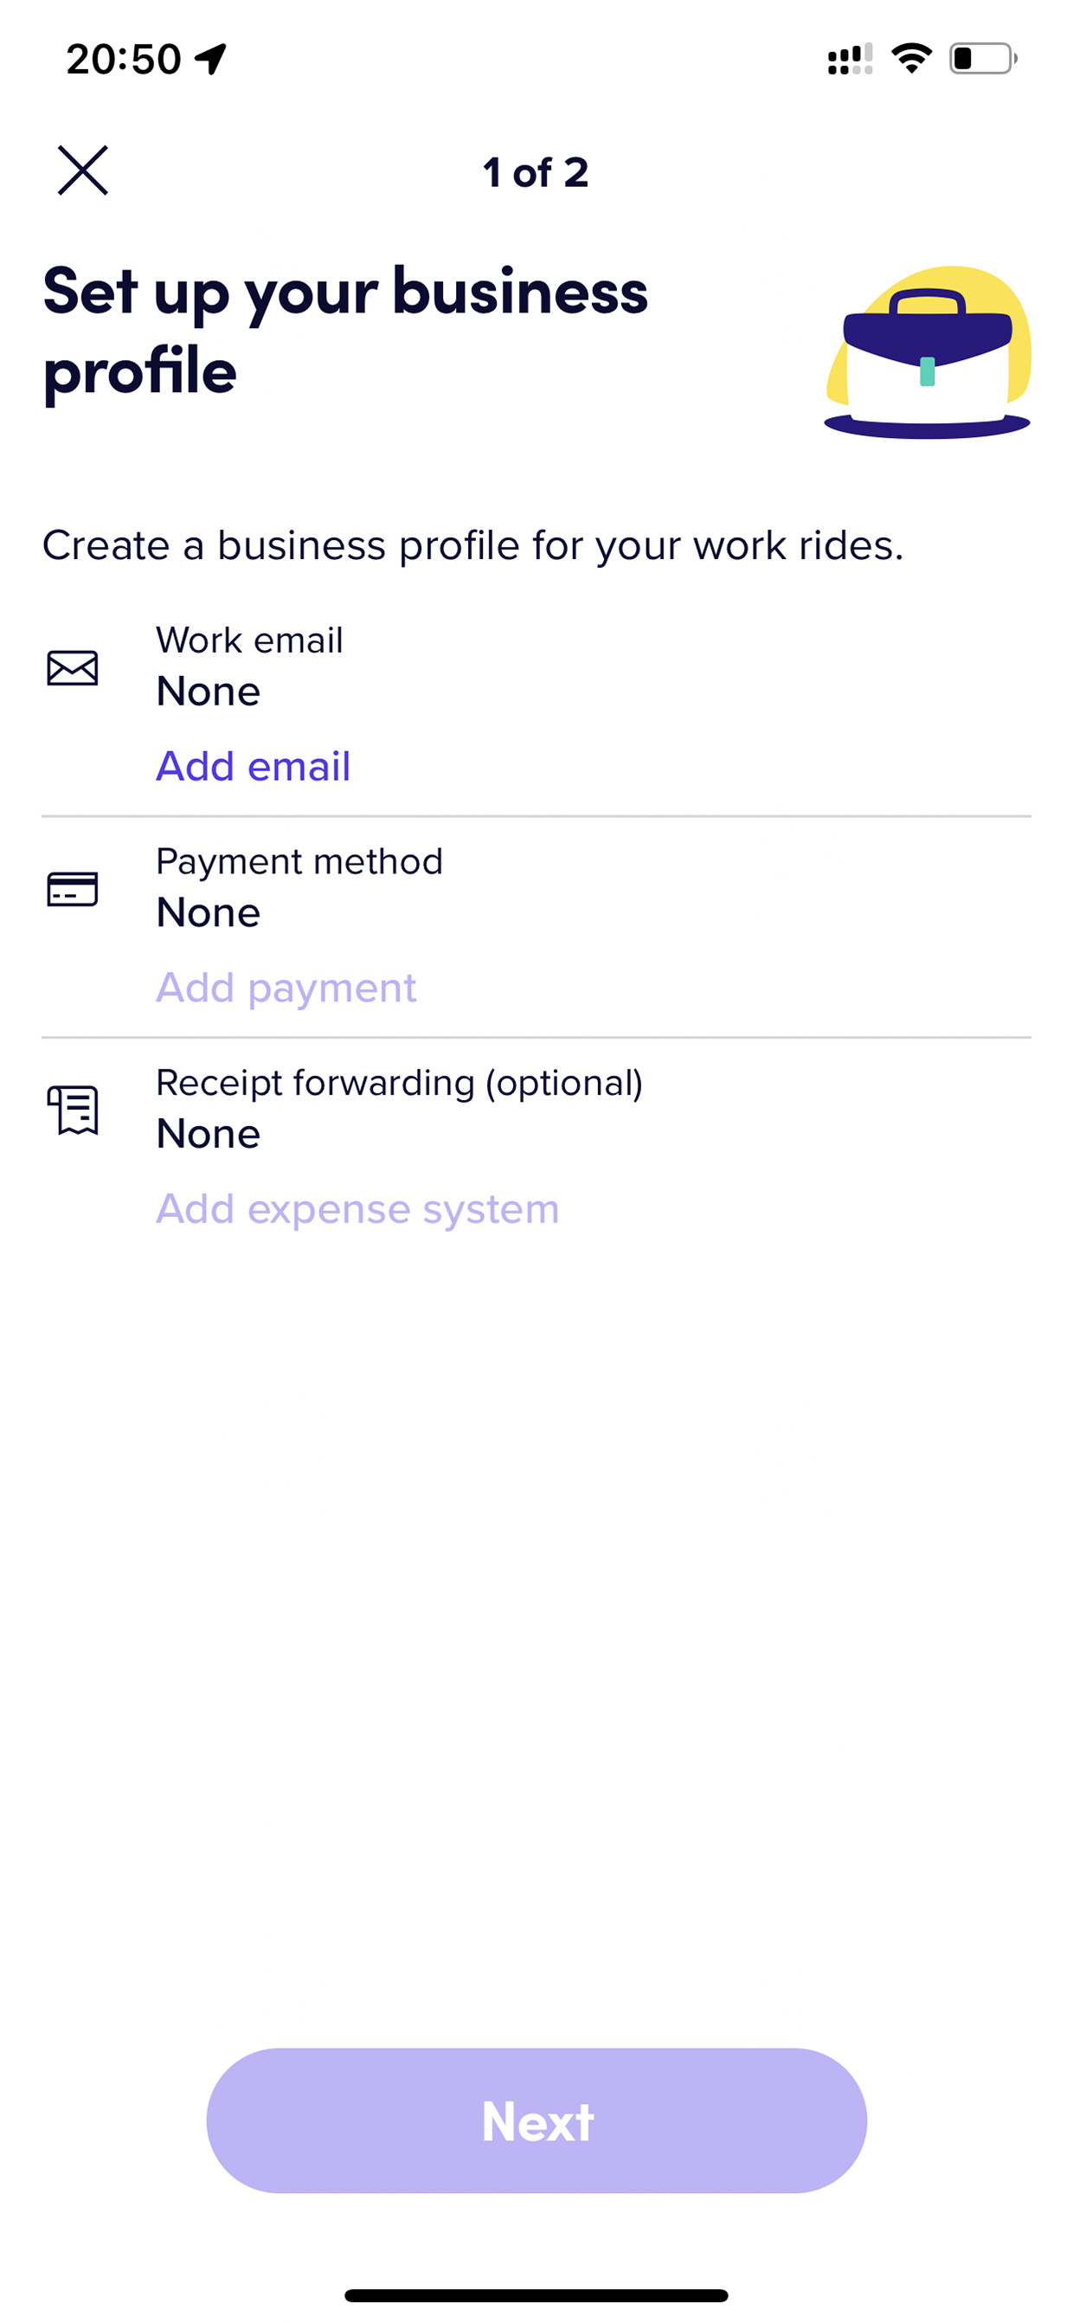The width and height of the screenshot is (1073, 2323).
Task: Continue with the Next button
Action: 536,2121
